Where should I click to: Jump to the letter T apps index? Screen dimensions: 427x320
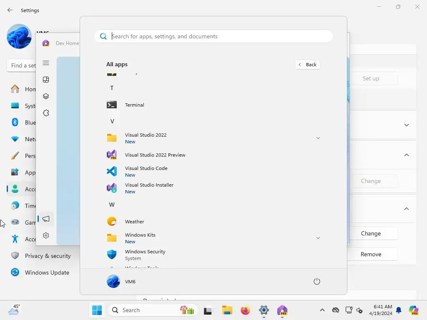coord(112,88)
